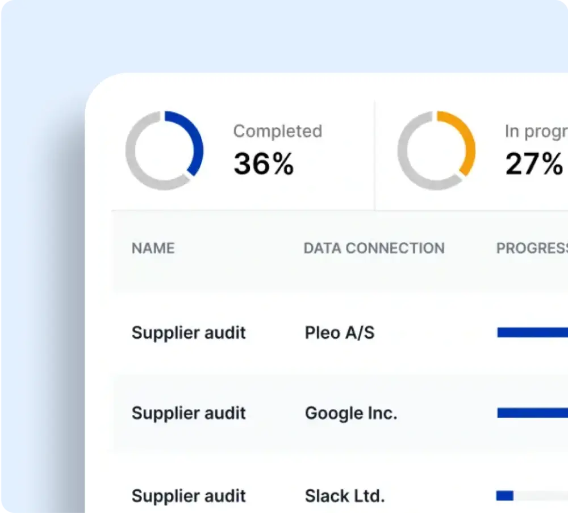Viewport: 568px width, 513px height.
Task: Sort by the PROGRESS column header
Action: tap(532, 248)
